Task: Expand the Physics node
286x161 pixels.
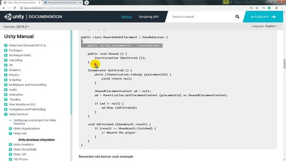Action: (6, 75)
